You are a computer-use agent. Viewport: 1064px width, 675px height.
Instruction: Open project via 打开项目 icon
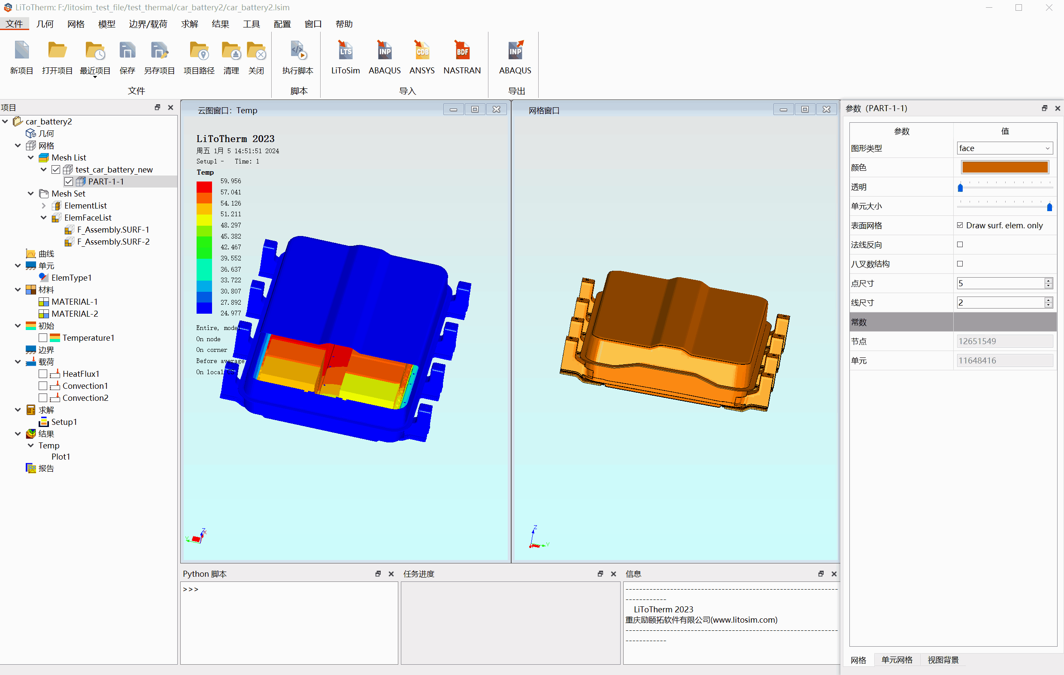[x=57, y=51]
